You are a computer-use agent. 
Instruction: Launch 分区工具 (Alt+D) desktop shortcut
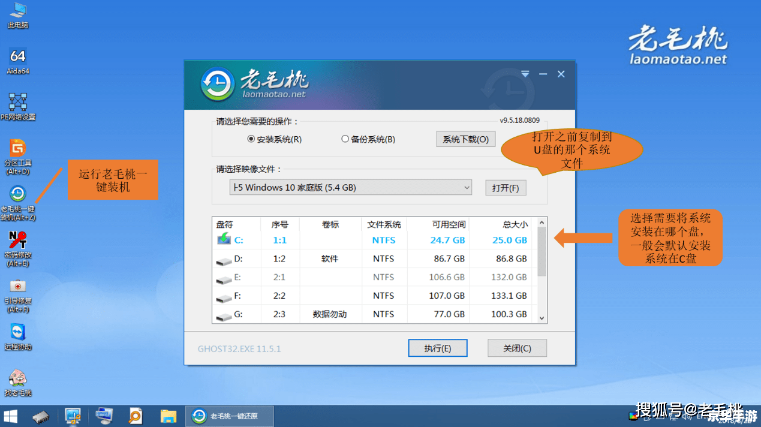tap(18, 157)
